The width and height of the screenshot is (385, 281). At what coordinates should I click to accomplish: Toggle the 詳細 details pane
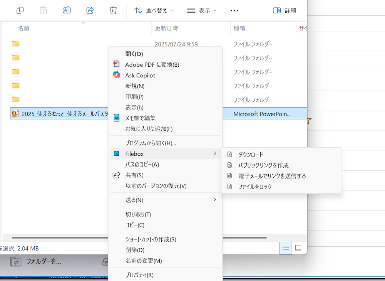click(x=285, y=10)
